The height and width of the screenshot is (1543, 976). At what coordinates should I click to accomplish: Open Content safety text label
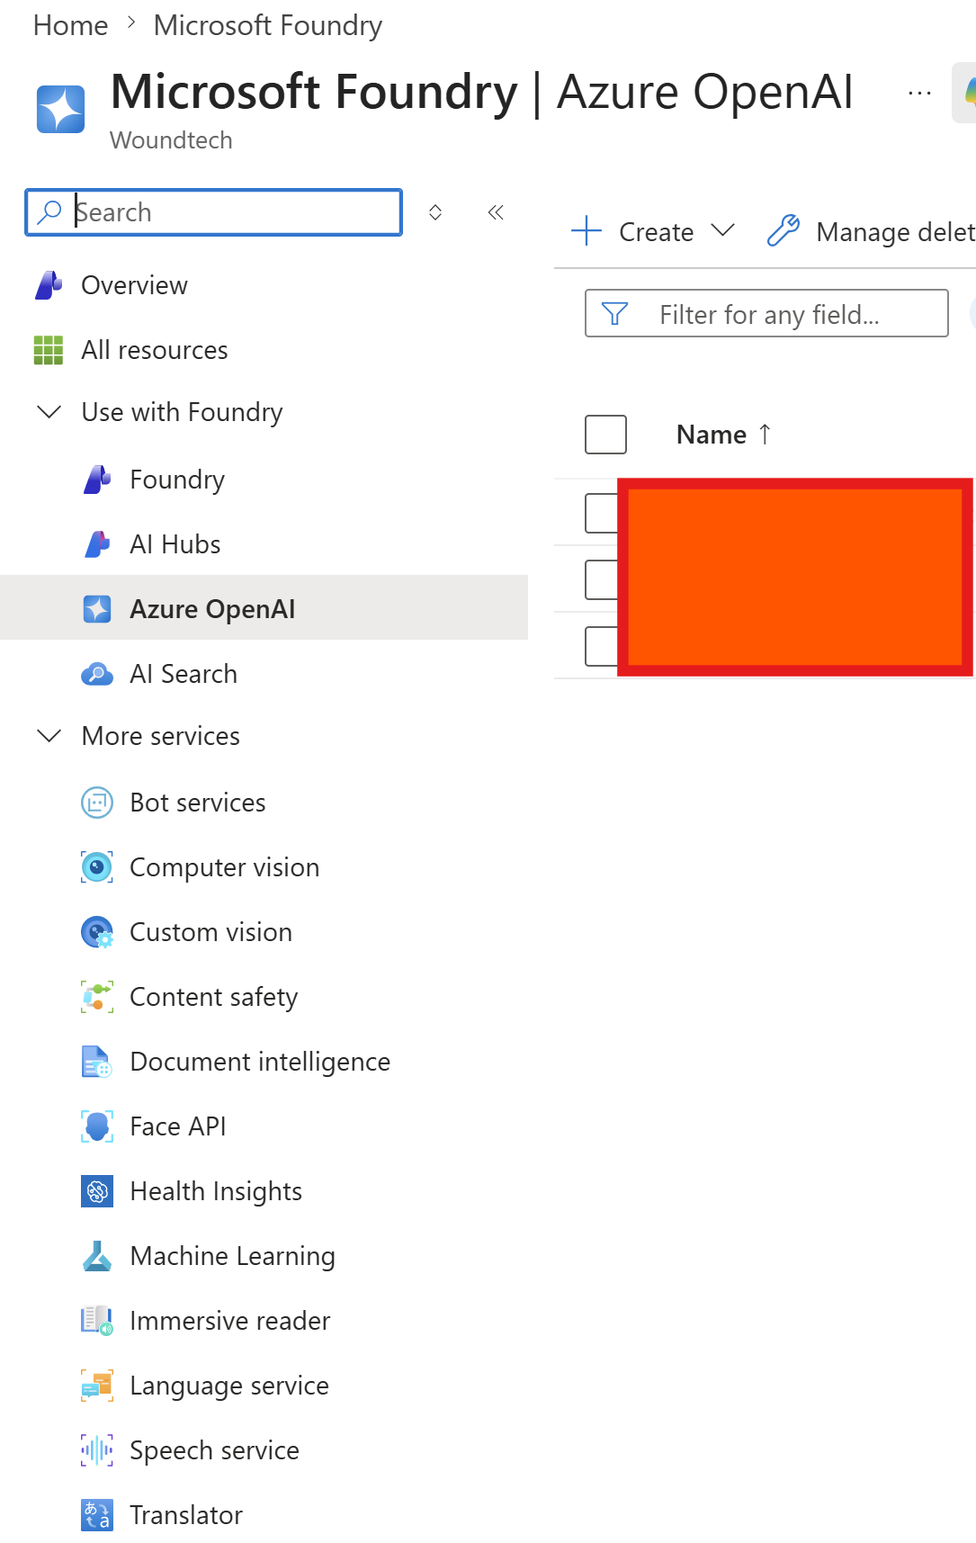click(213, 997)
